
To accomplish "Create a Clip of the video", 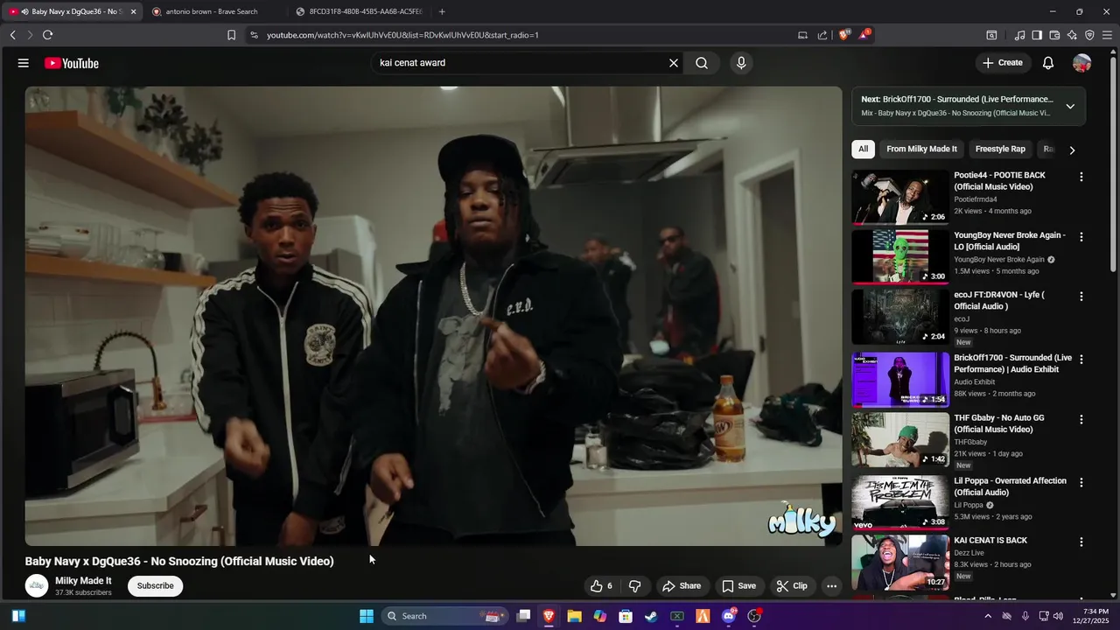I will [792, 586].
